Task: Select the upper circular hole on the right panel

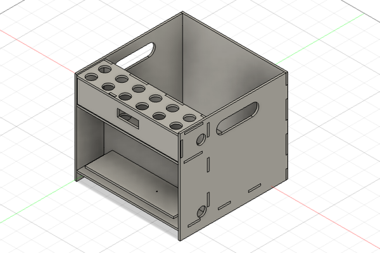Action: 201,137
